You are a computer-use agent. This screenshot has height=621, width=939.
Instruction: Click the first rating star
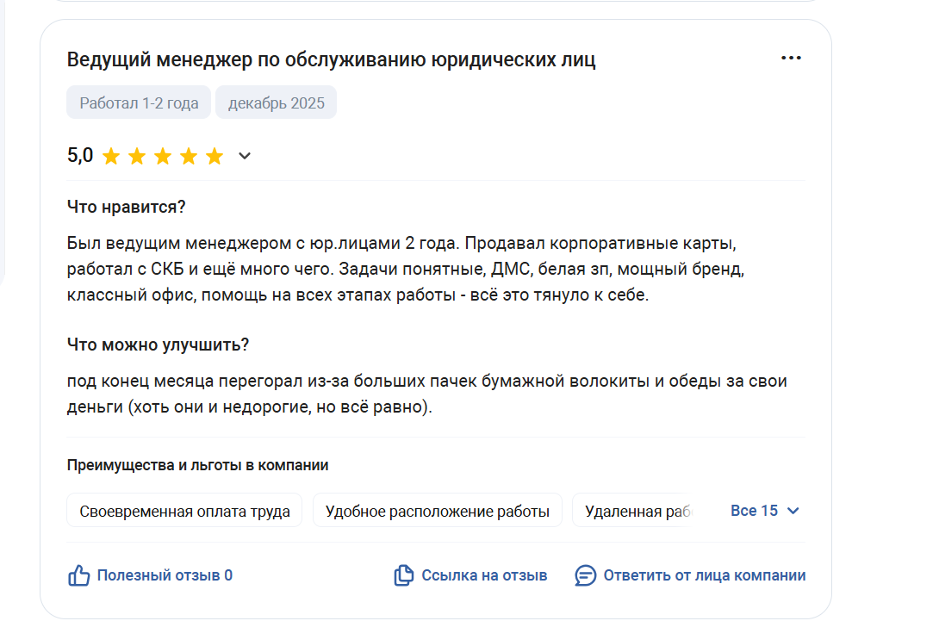point(111,156)
